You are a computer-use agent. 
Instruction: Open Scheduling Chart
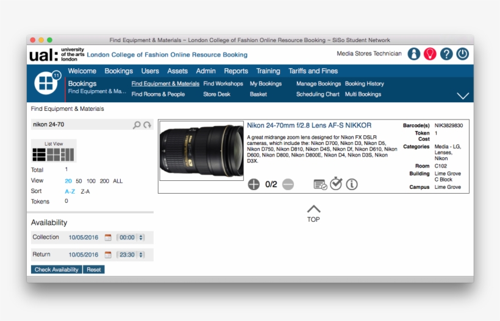point(318,94)
